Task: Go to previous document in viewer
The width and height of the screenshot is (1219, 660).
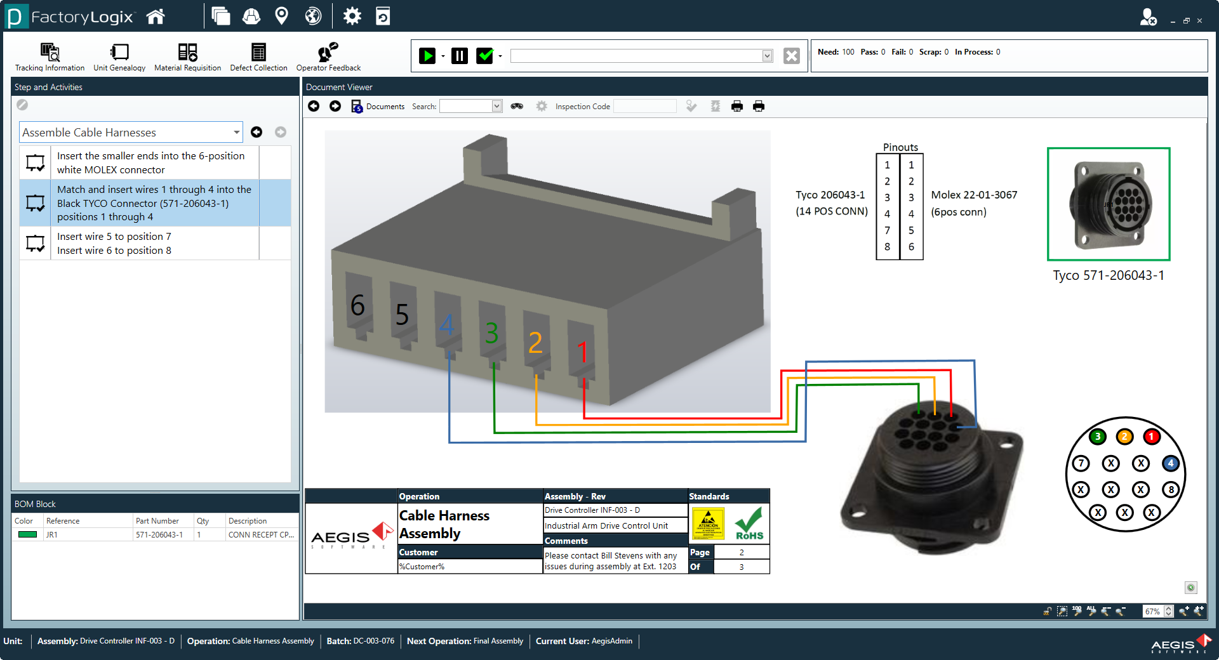Action: [x=314, y=106]
